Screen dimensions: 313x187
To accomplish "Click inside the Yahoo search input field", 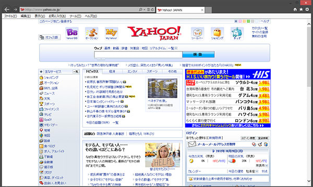I will 138,54.
